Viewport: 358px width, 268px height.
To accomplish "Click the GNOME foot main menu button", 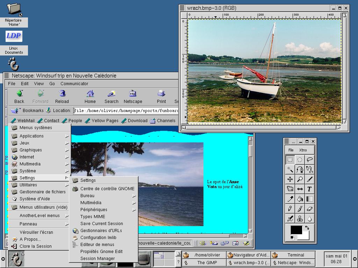I will 16,259.
